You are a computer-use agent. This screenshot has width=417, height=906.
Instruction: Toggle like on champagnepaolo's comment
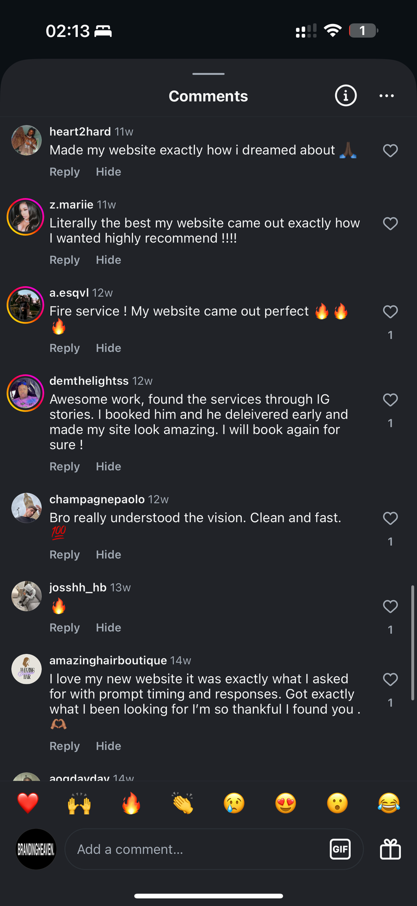[390, 518]
